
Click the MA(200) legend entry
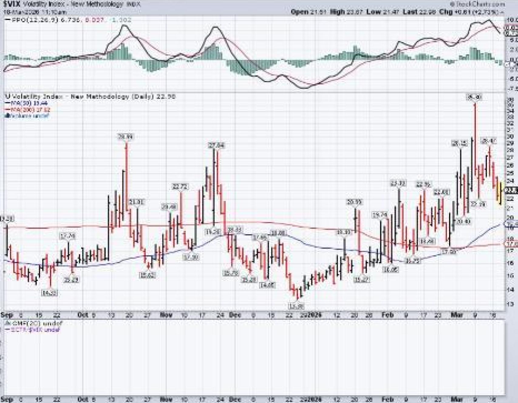[x=27, y=110]
